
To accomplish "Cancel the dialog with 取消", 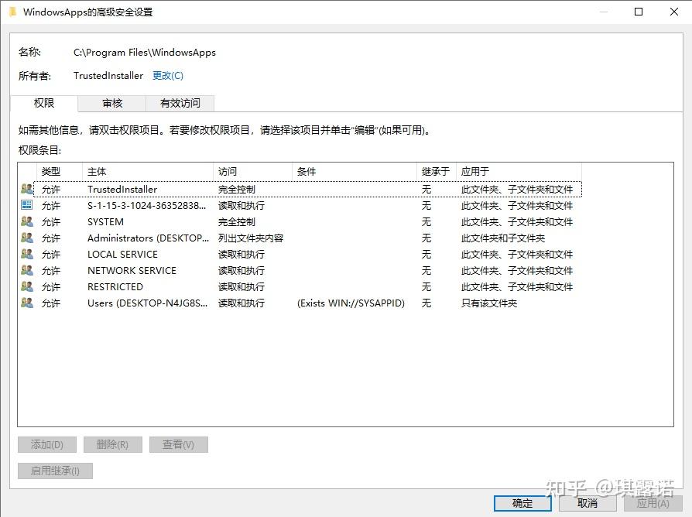I will coord(588,503).
